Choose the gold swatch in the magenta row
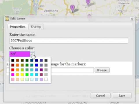Image resolution: width=139 pixels, height=104 pixels. pos(17,75)
